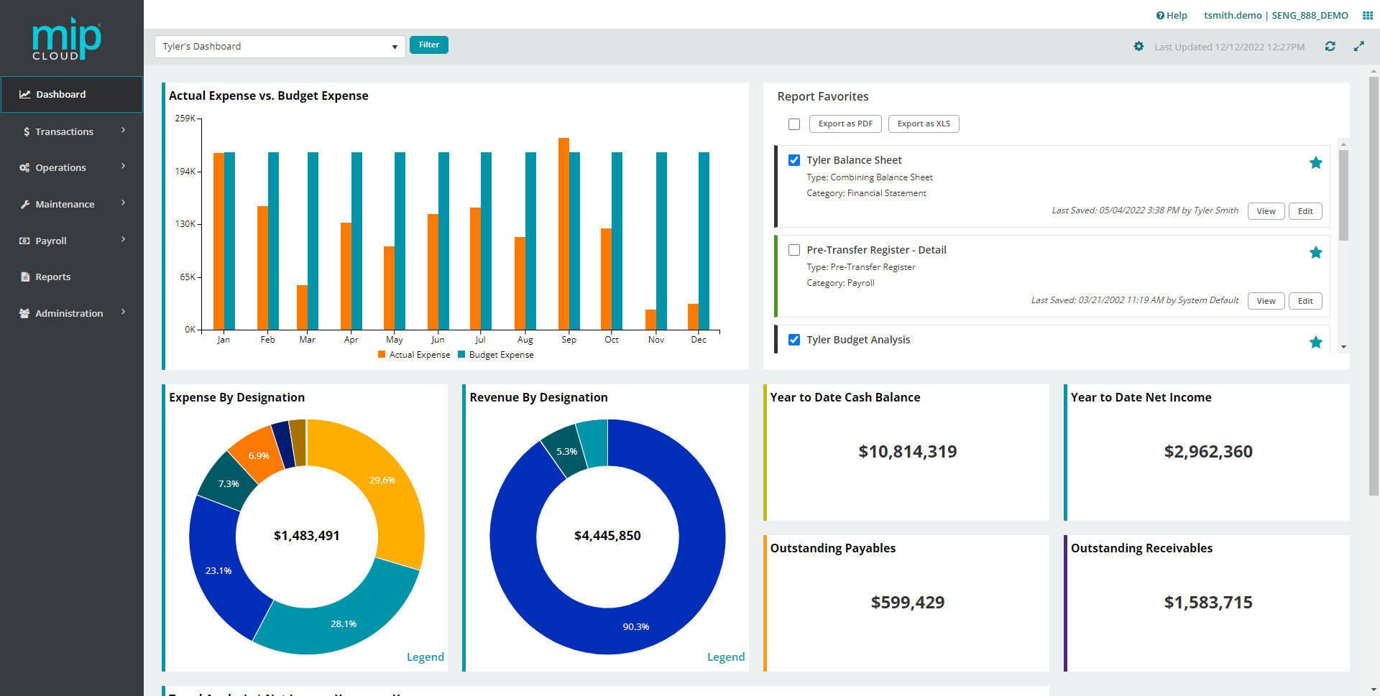This screenshot has height=696, width=1380.
Task: View the Tyler Balance Sheet report
Action: 1266,210
